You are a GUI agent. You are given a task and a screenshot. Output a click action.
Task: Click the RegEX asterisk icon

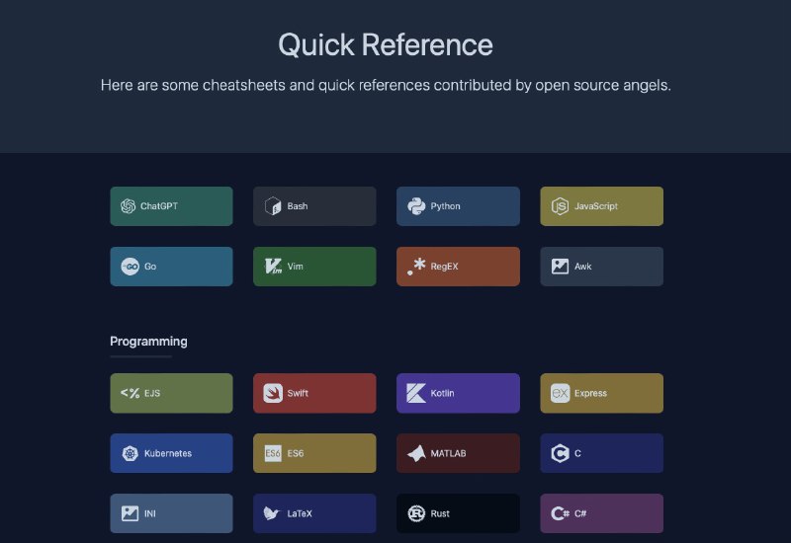[x=415, y=267]
